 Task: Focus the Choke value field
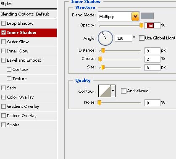(x=152, y=59)
